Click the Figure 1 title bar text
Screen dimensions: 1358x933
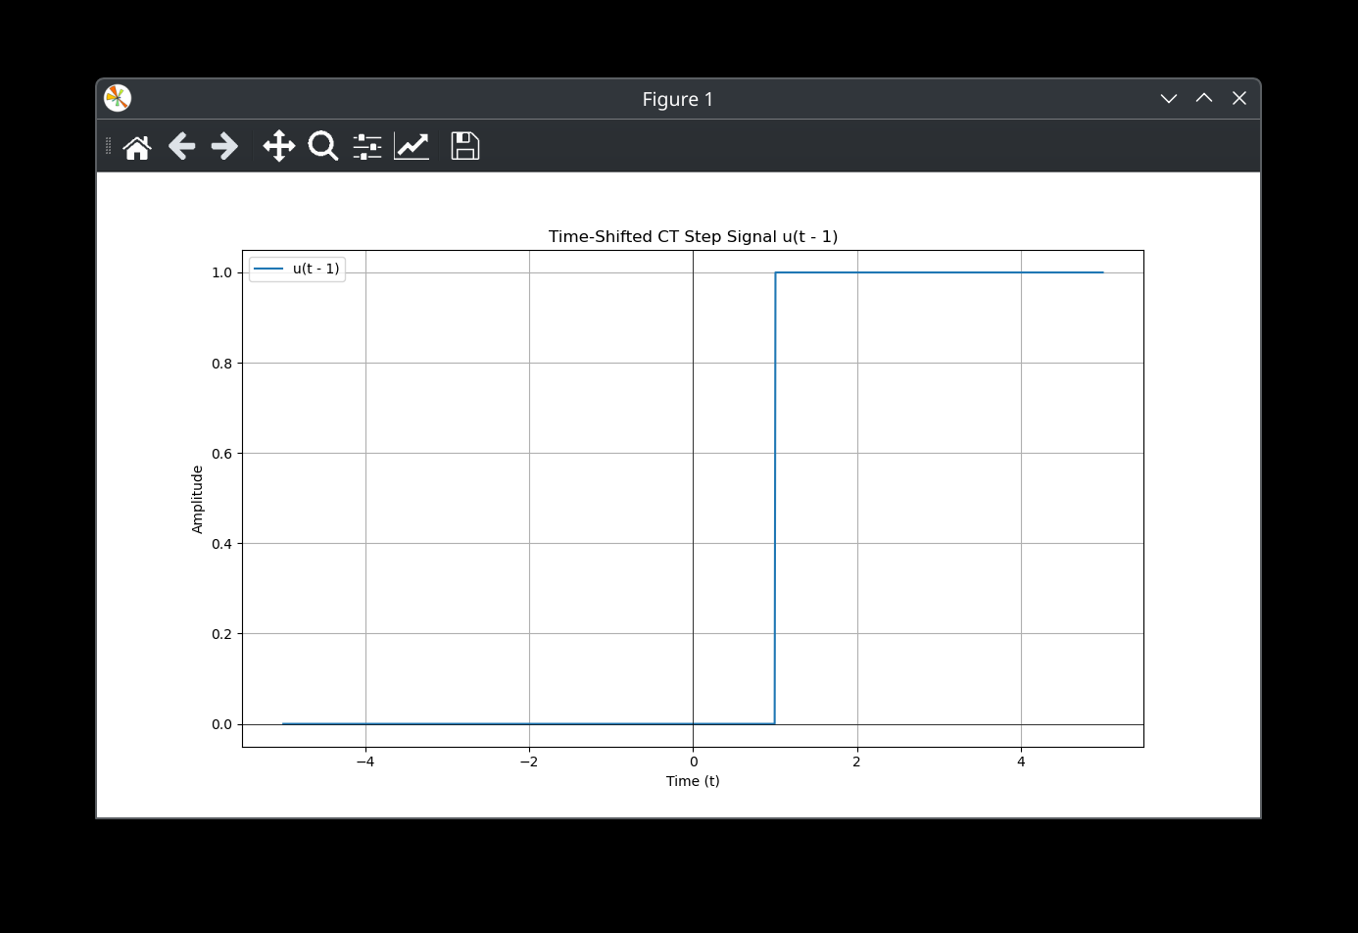[x=677, y=99]
